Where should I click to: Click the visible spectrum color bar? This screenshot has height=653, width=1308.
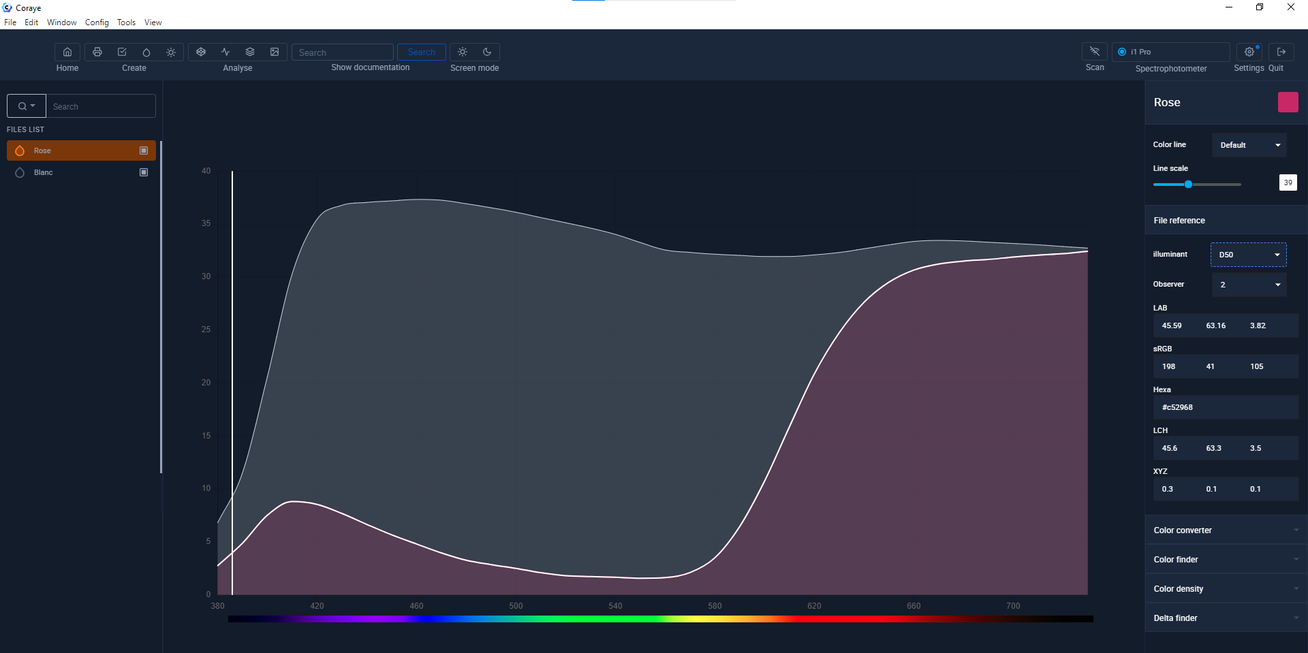click(660, 619)
